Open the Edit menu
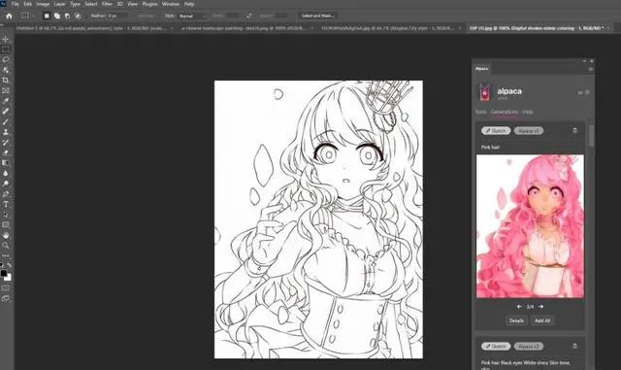This screenshot has height=370, width=621. coord(27,4)
